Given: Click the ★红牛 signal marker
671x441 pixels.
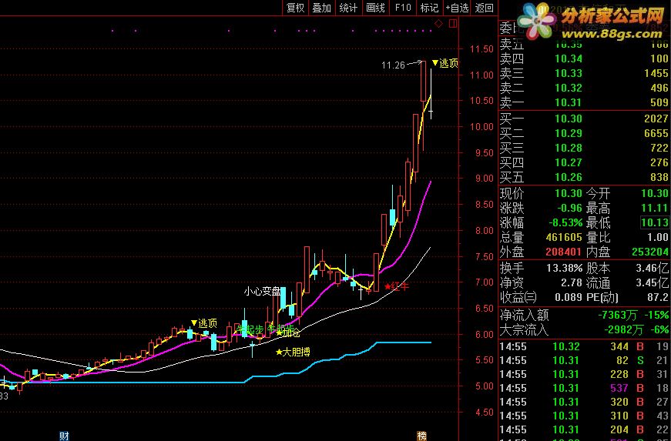Looking at the screenshot, I should (x=397, y=286).
